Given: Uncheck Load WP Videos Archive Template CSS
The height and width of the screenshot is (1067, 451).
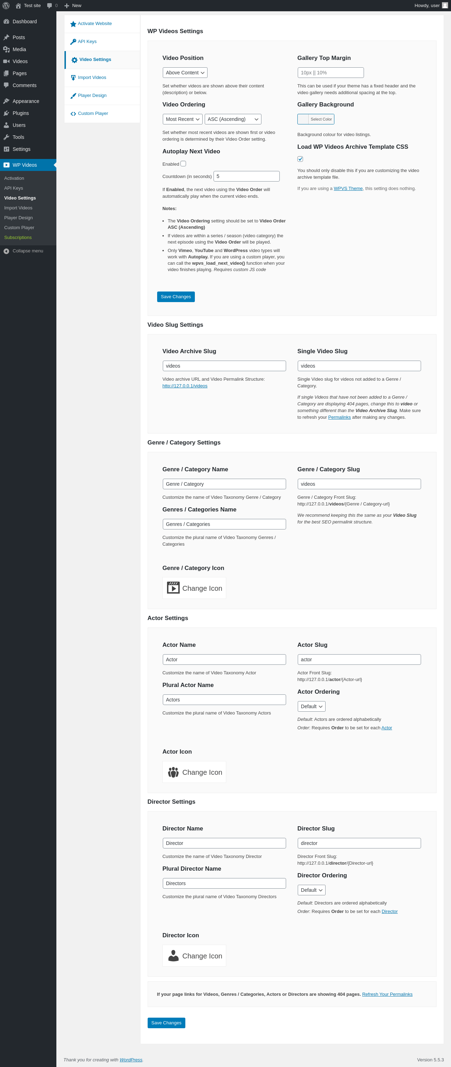Looking at the screenshot, I should tap(300, 159).
